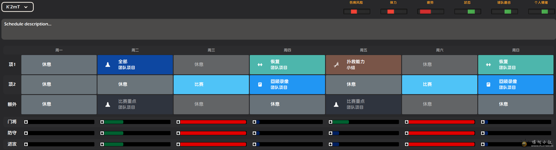Click the 球队磨合 indicator bar
The height and width of the screenshot is (150, 556).
point(504,11)
